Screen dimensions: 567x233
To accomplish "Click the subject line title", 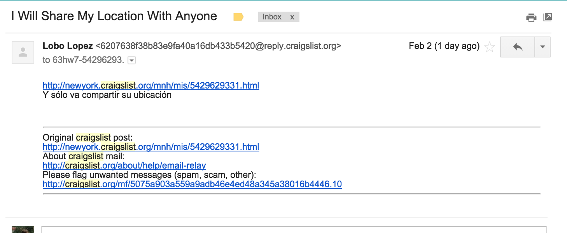I will coord(114,16).
